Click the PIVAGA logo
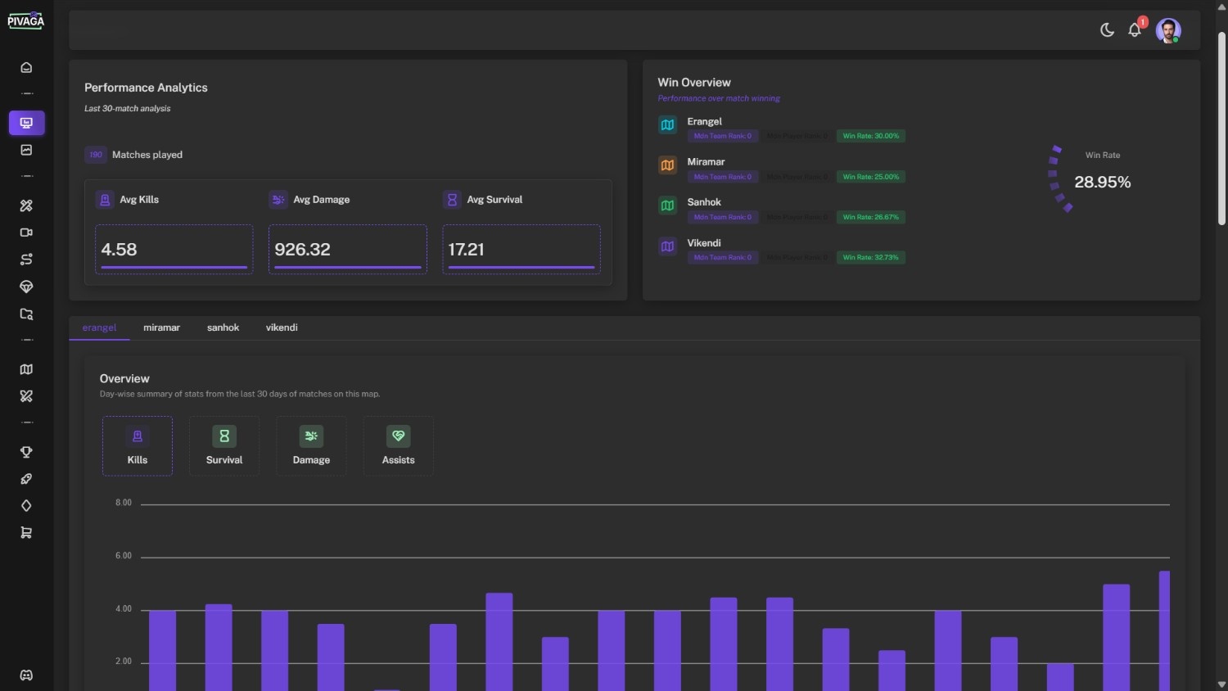Screen dimensions: 1228x691 click(x=26, y=21)
